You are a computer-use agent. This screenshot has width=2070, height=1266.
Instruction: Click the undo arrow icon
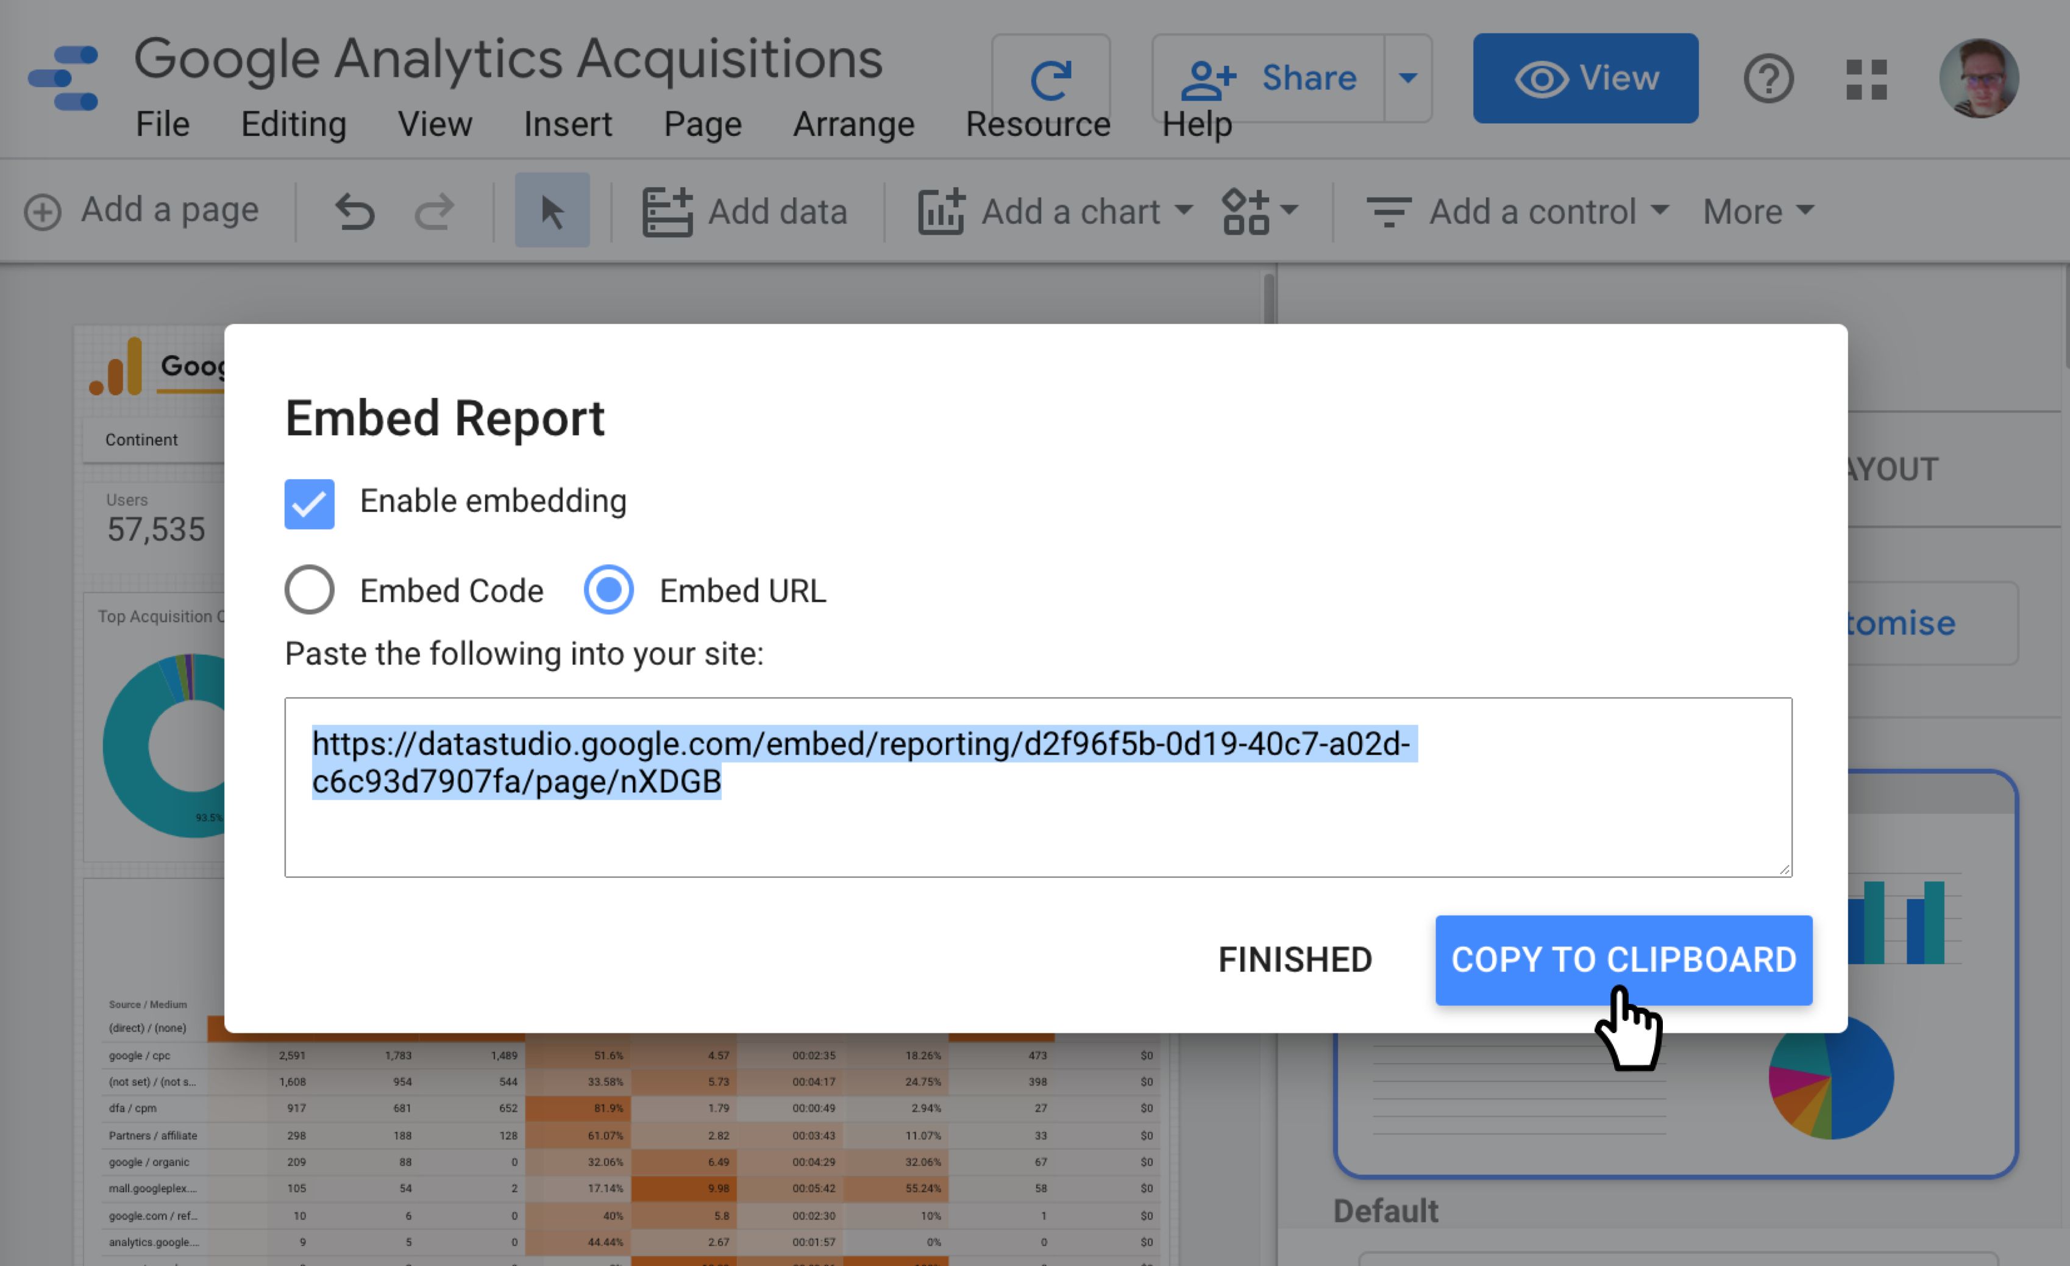click(x=355, y=211)
